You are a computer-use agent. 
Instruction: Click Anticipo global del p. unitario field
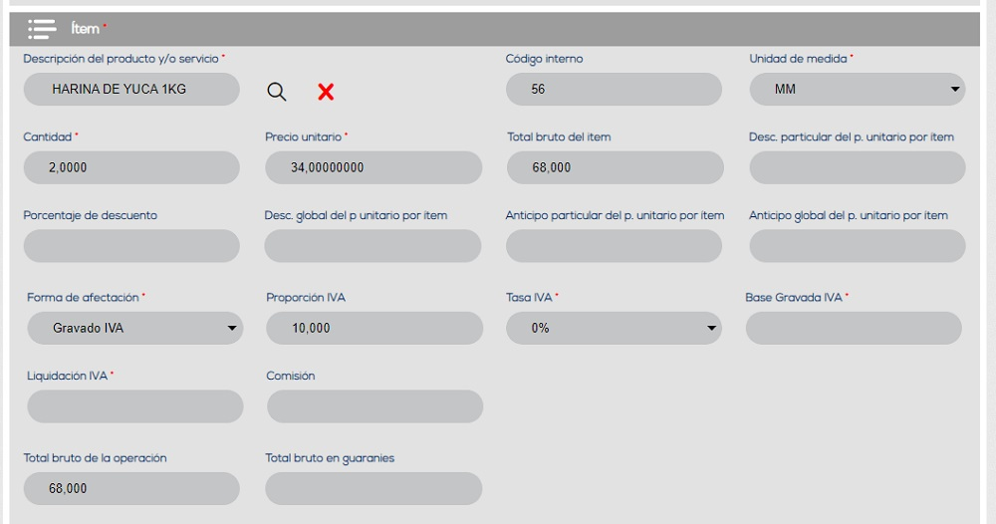pos(857,246)
